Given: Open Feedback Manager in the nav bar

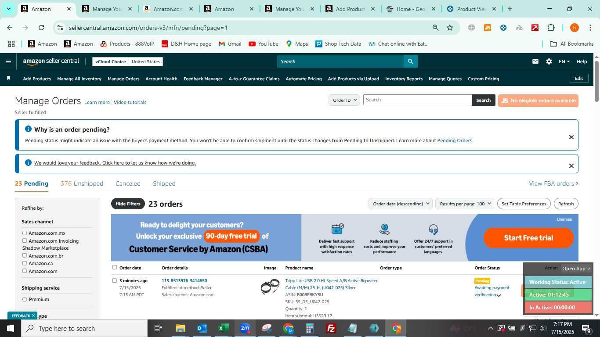Looking at the screenshot, I should click(x=203, y=79).
